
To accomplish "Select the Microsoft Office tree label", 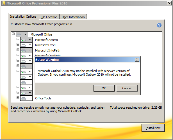I will point(41,34).
